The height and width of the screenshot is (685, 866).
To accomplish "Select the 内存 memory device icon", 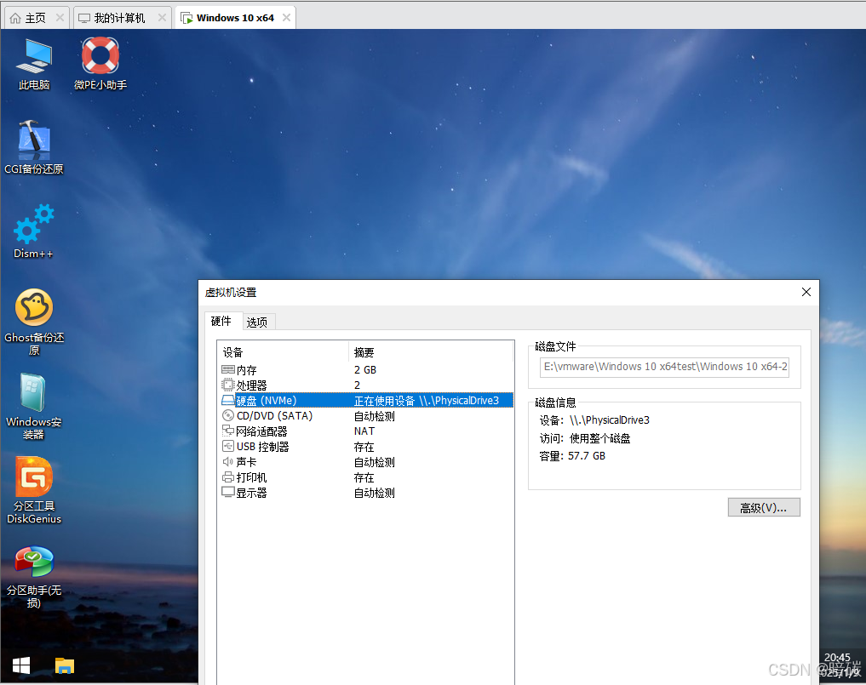I will pyautogui.click(x=228, y=369).
